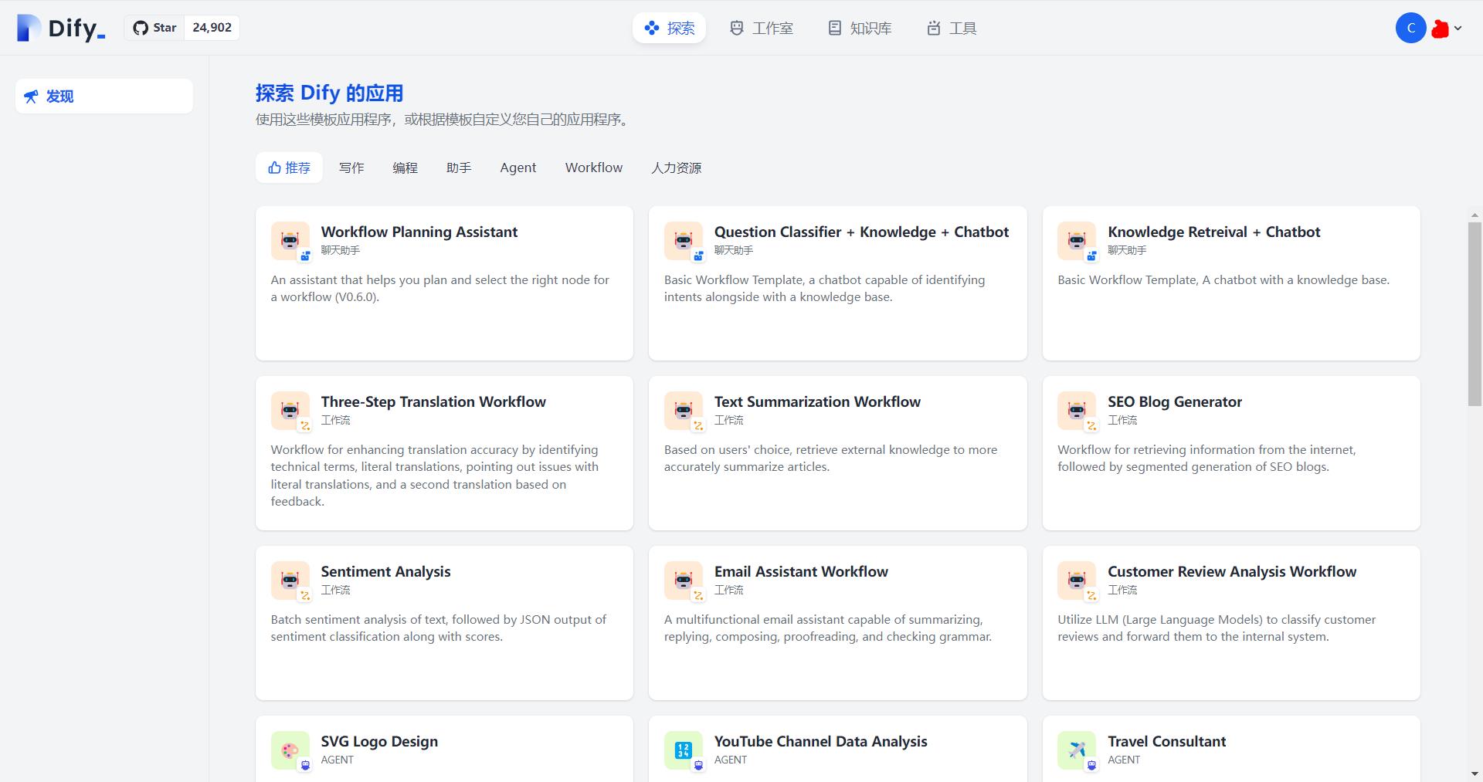The height and width of the screenshot is (782, 1483).
Task: Click the 探索 Dify 的应用 heading
Action: [330, 93]
